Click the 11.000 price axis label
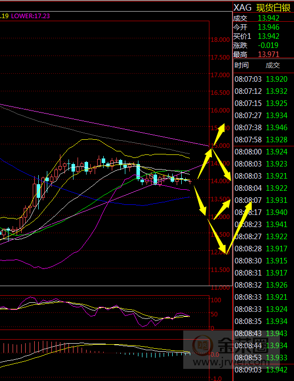Screen dimensions: 294x381 pos(220,288)
